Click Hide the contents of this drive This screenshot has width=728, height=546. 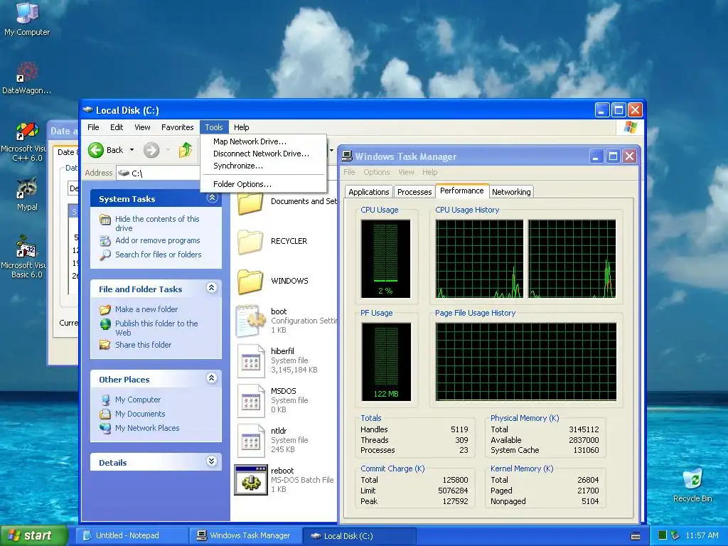tap(157, 223)
